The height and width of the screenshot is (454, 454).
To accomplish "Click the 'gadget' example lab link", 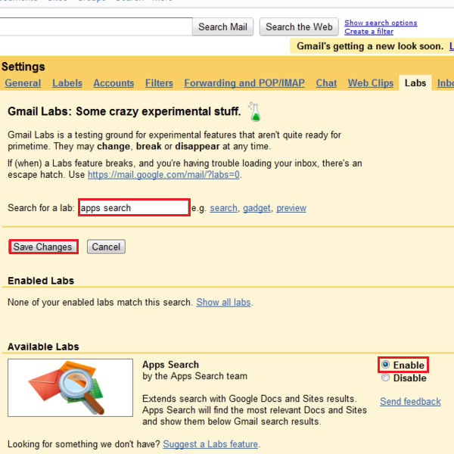I will [x=257, y=208].
